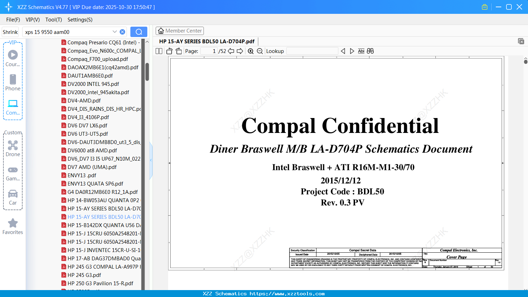Open HP 15-B142DX QUANTA U56 file

click(101, 225)
